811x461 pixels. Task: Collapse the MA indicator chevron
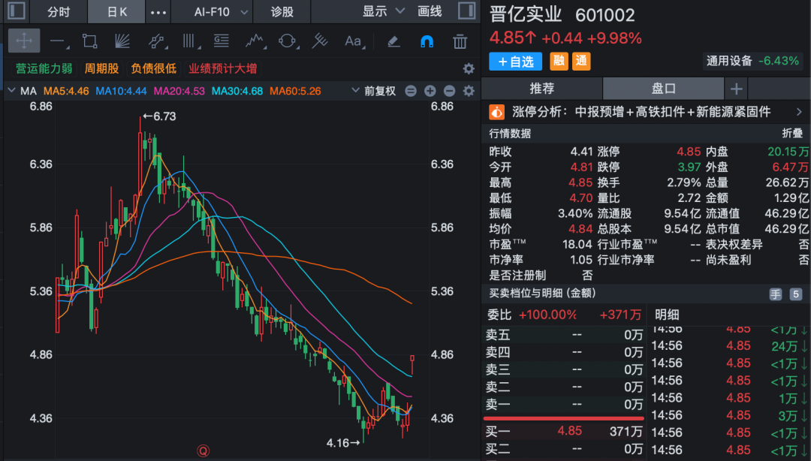(x=11, y=91)
